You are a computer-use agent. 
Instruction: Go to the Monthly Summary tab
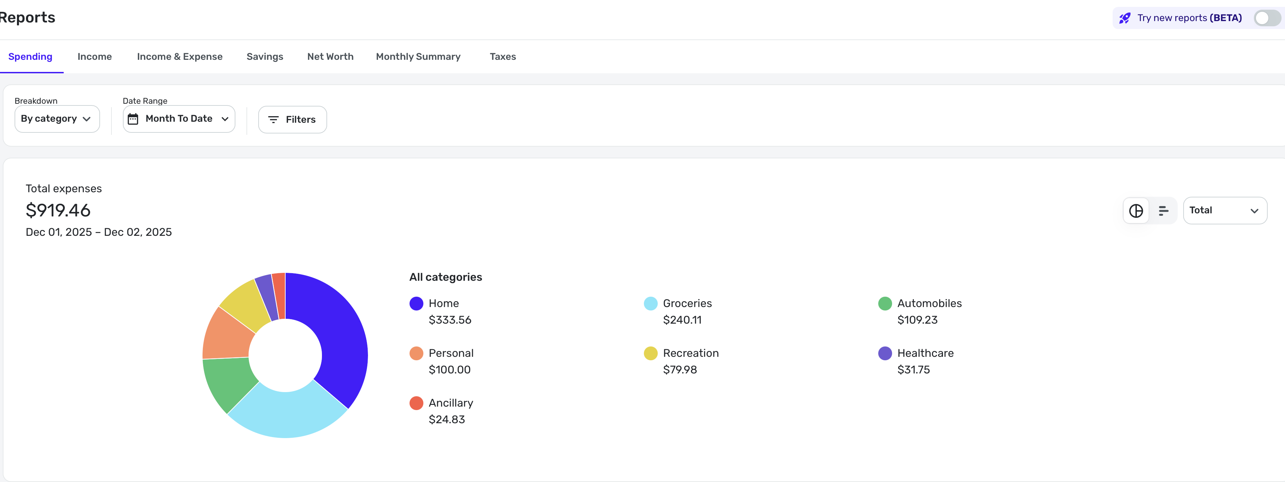pos(417,57)
